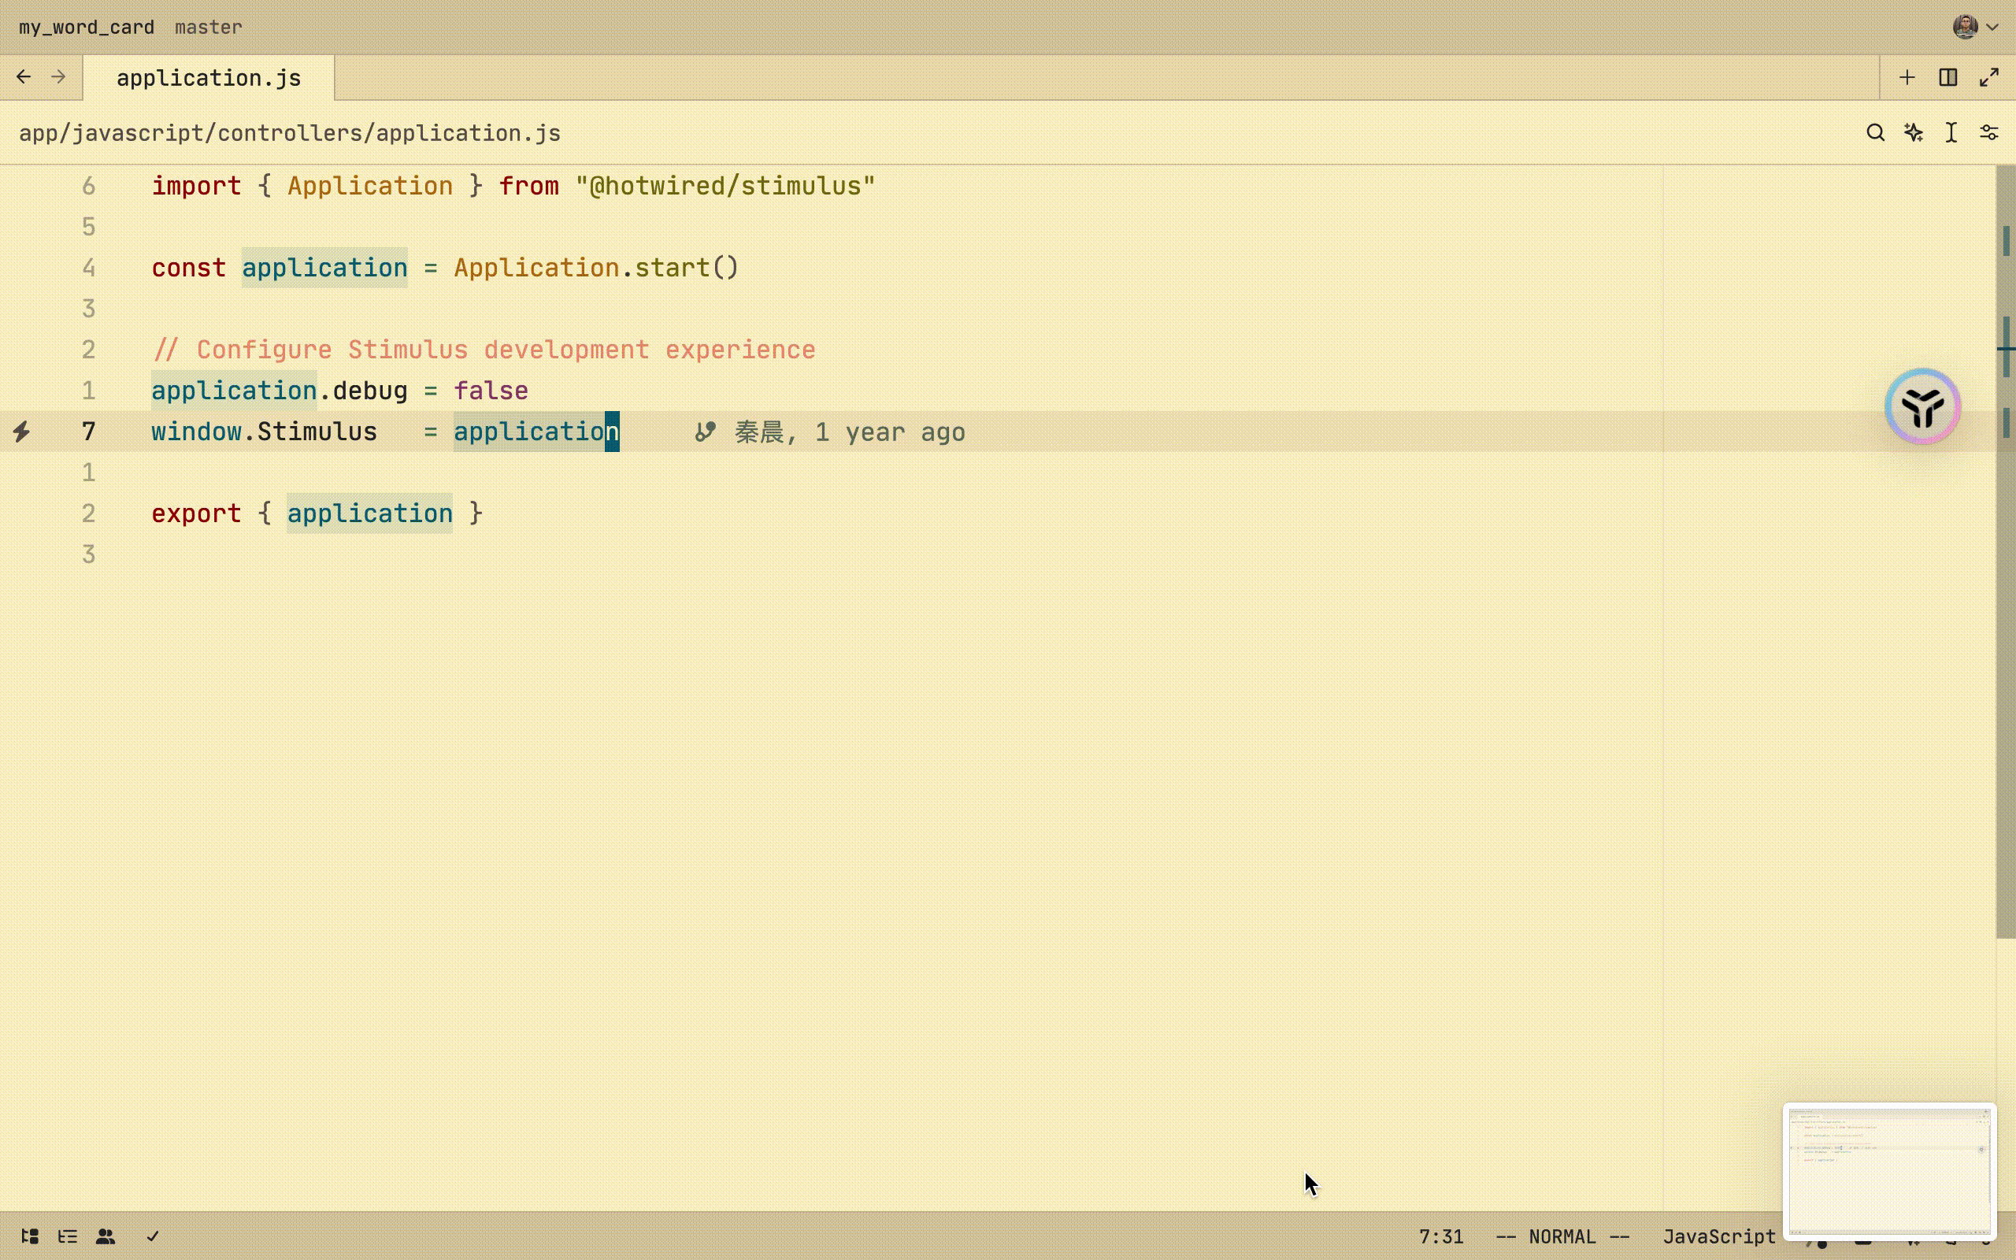Toggle split pane layout
Viewport: 2016px width, 1260px height.
pos(1947,77)
